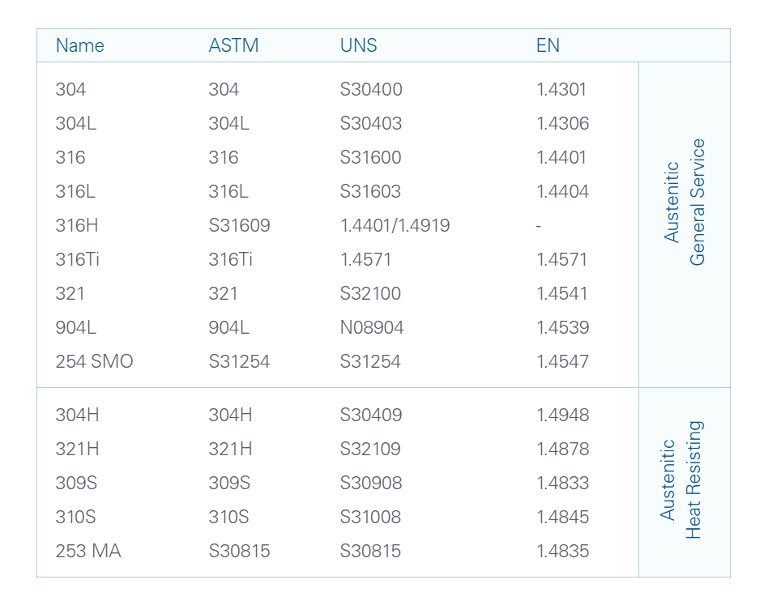Screen dimensions: 768x601
Task: Click the 1.4401/1.4919 cell
Action: pyautogui.click(x=395, y=225)
